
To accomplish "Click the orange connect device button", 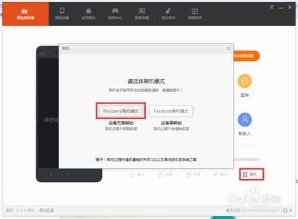I will 246,55.
